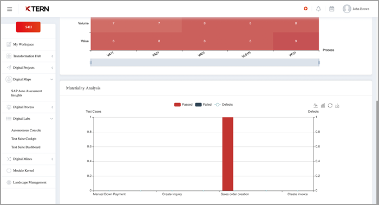Toggle the Passed legend series
The image size is (379, 205).
pyautogui.click(x=183, y=105)
